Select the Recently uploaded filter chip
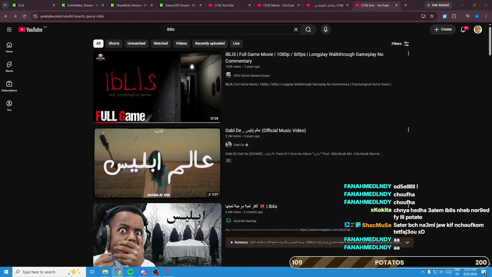 coord(210,43)
